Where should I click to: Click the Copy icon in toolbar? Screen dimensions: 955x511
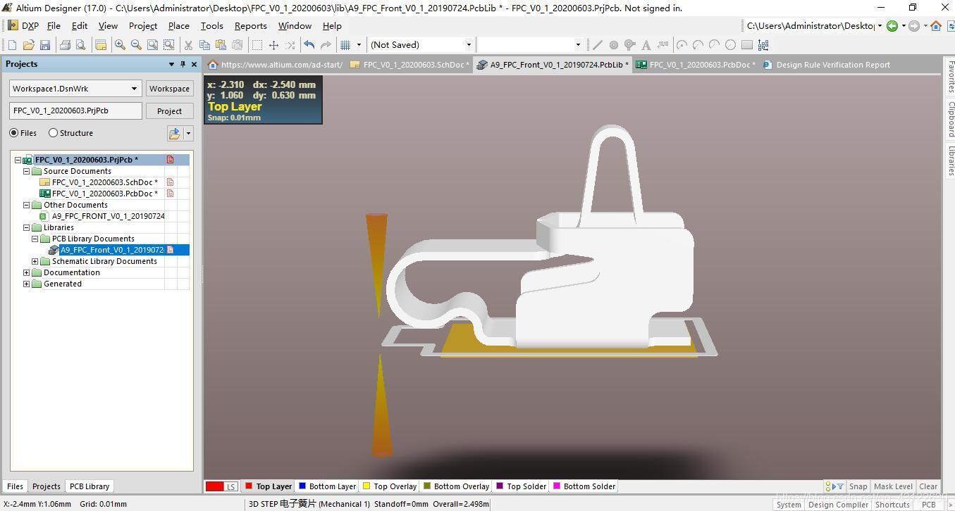pos(204,45)
